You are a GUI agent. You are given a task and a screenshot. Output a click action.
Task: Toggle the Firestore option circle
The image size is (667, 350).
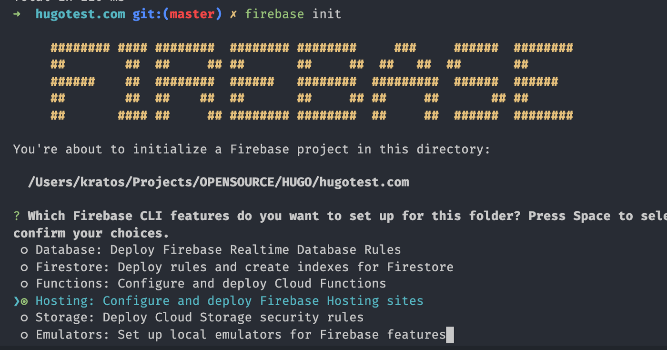pyautogui.click(x=24, y=268)
